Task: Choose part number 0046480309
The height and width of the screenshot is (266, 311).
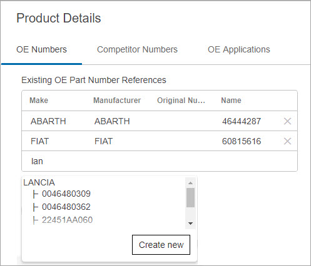Action: pyautogui.click(x=66, y=194)
